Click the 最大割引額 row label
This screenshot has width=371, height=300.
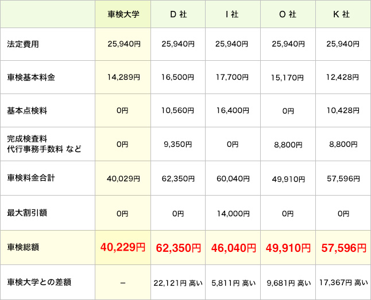click(27, 213)
